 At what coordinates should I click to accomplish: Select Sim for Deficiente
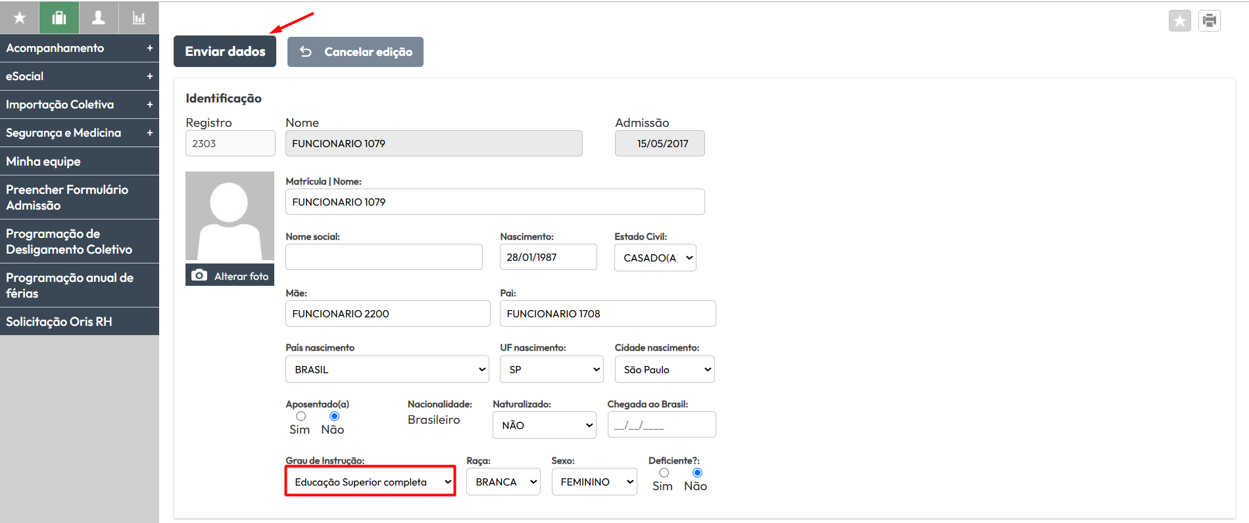(664, 472)
